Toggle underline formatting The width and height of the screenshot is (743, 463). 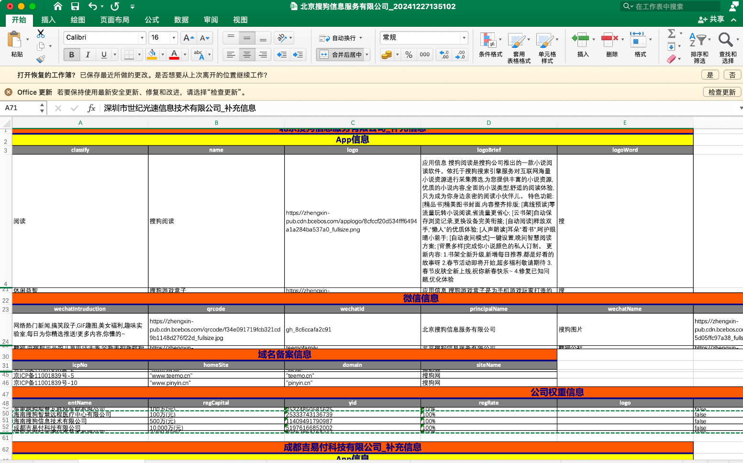click(104, 55)
